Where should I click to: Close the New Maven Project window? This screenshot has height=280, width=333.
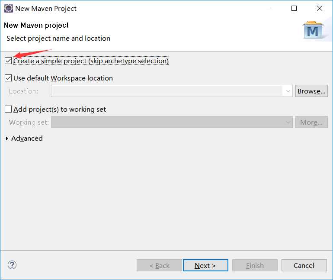(320, 8)
